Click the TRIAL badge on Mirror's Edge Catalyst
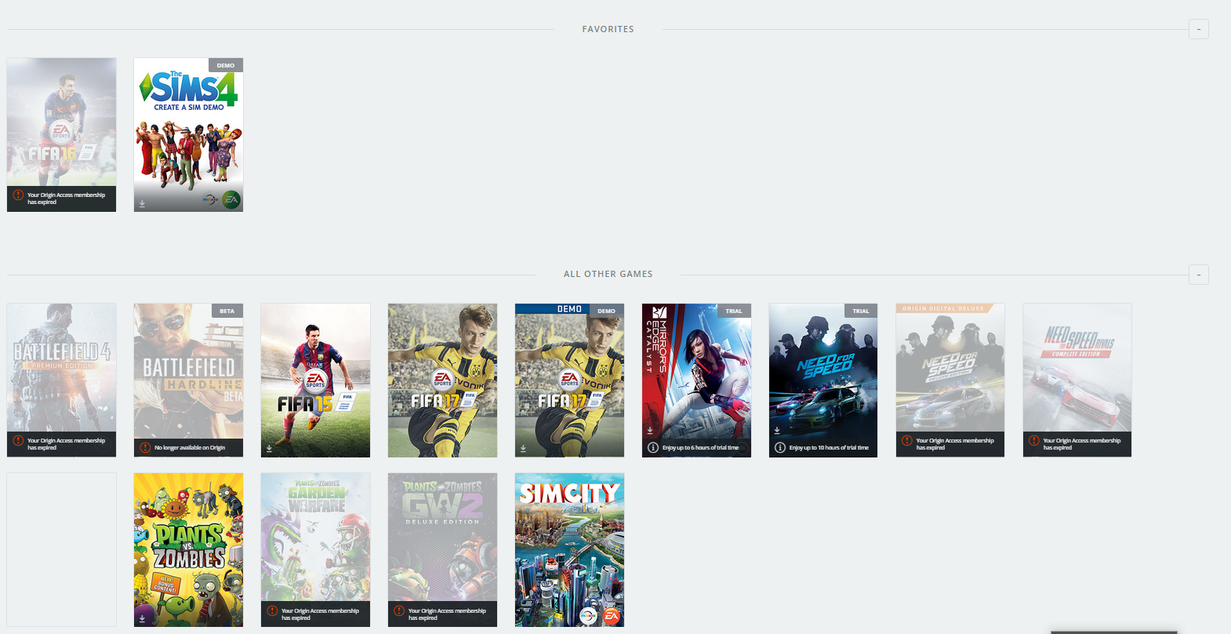 pyautogui.click(x=734, y=311)
